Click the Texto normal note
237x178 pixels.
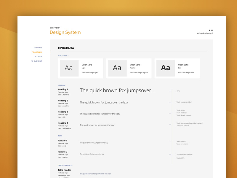[x=181, y=142]
